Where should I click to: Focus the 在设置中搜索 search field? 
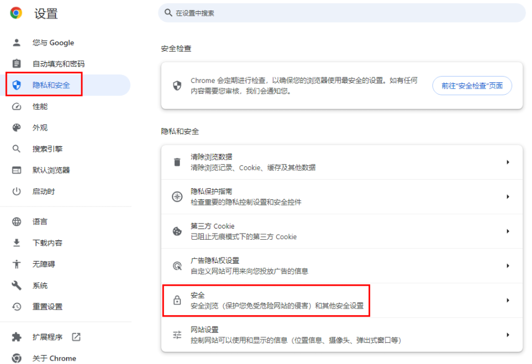[x=342, y=13]
